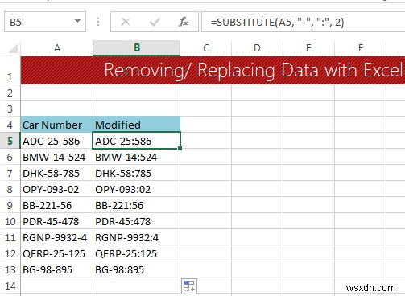The width and height of the screenshot is (405, 296).
Task: Select cell containing QERP-25:125
Action: click(x=137, y=253)
